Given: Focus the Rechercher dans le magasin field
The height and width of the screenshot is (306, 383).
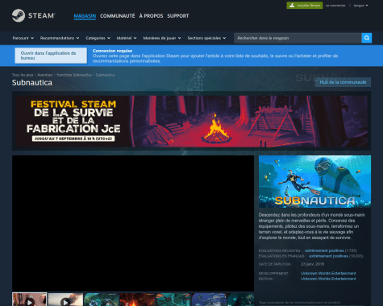Looking at the screenshot, I should click(298, 38).
